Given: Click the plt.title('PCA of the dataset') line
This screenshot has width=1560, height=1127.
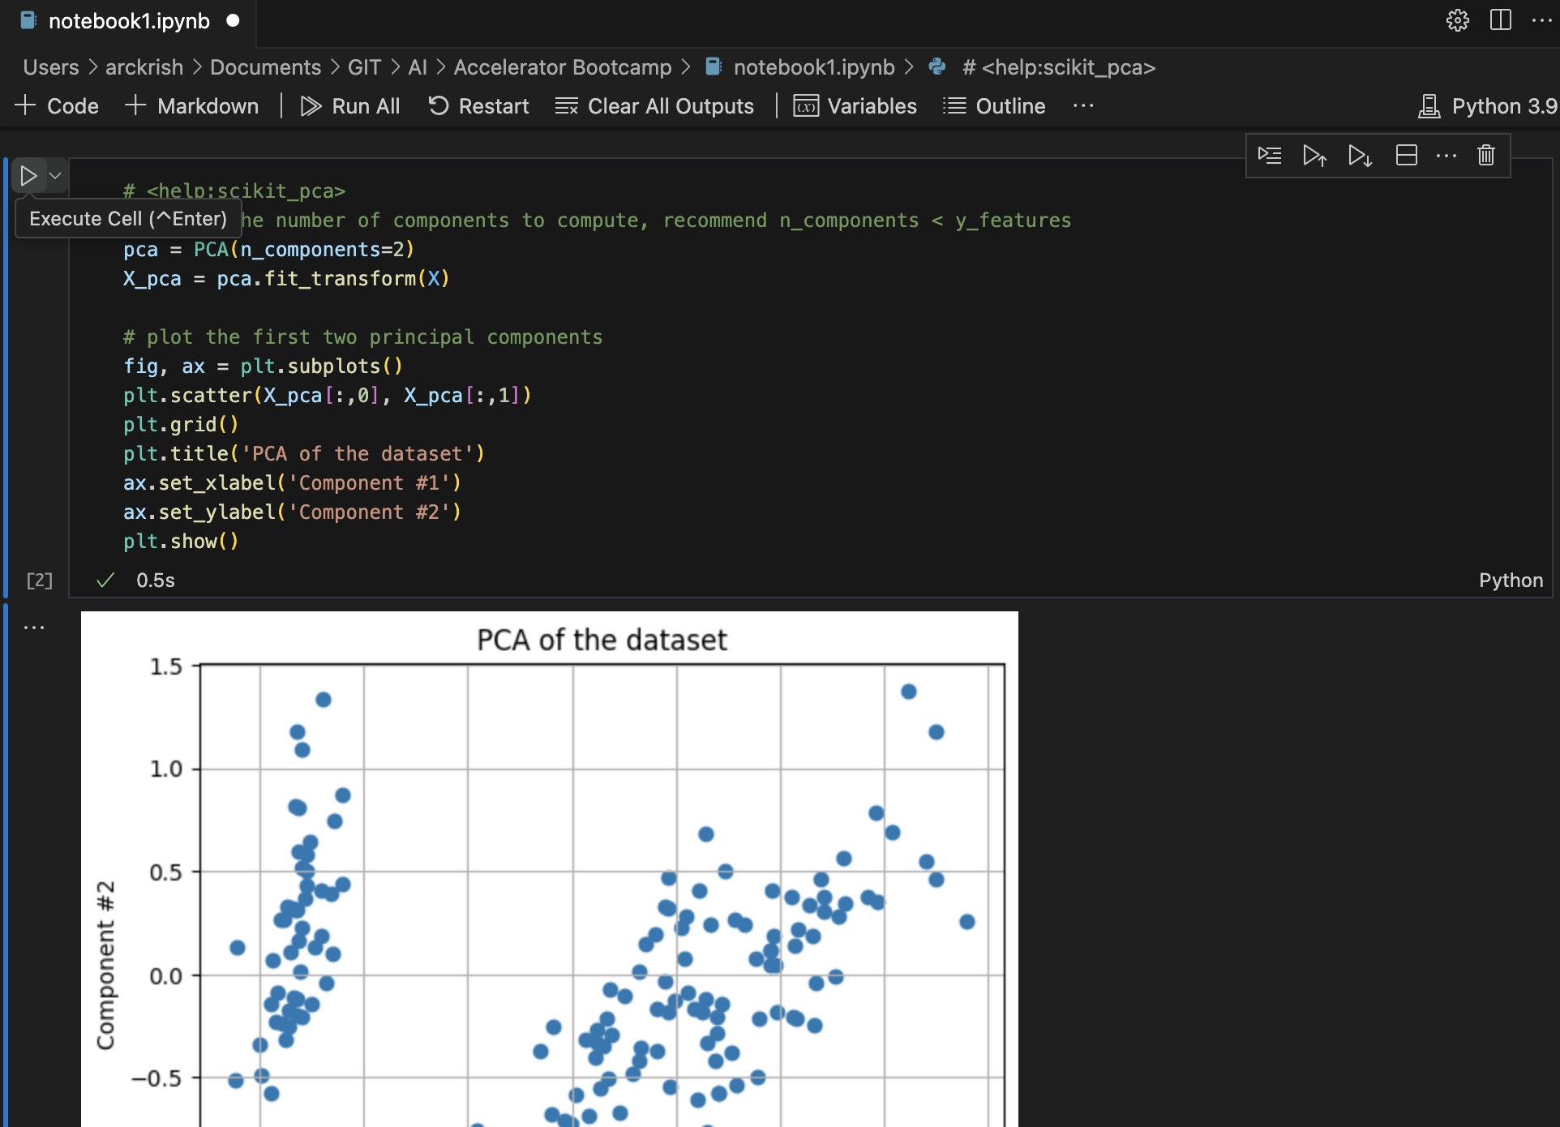Looking at the screenshot, I should click(304, 454).
